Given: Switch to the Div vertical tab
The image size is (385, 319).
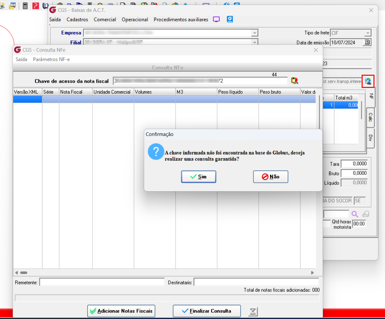Looking at the screenshot, I should click(x=371, y=138).
